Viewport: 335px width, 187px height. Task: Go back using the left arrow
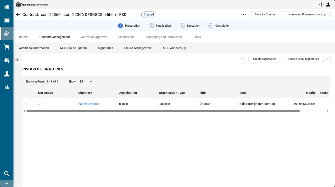[x=18, y=15]
